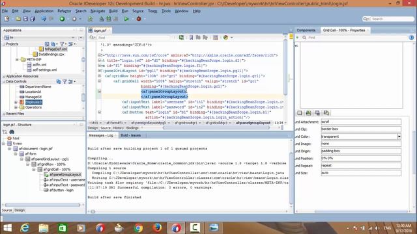417x234 pixels.
Task: Click the editor horizontal scrollbar
Action: pyautogui.click(x=216, y=128)
